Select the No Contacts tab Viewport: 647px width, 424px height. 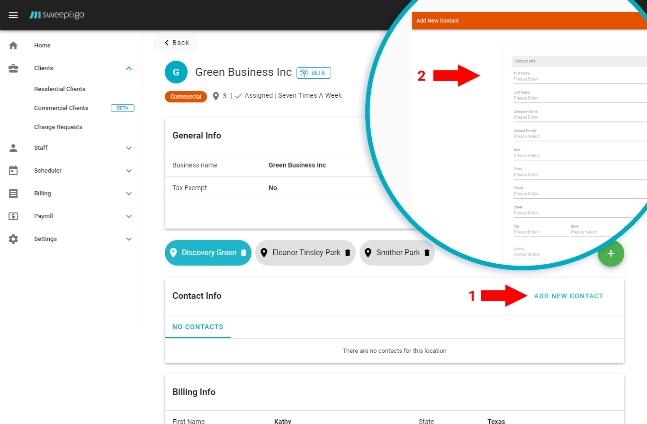point(198,327)
